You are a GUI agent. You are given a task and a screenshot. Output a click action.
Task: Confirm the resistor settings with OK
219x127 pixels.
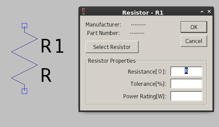pyautogui.click(x=194, y=27)
